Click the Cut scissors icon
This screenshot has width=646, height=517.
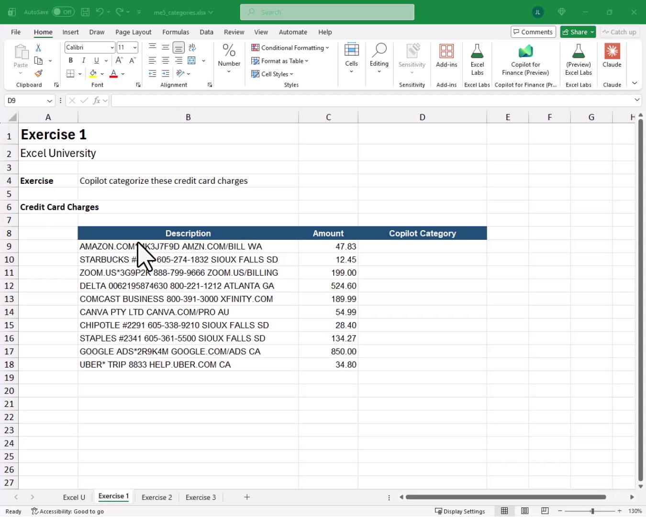(x=38, y=47)
